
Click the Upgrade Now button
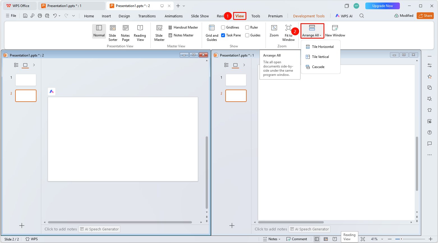coord(382,6)
